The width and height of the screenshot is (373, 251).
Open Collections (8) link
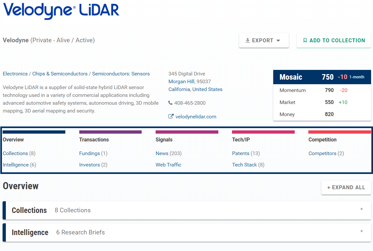(x=19, y=153)
